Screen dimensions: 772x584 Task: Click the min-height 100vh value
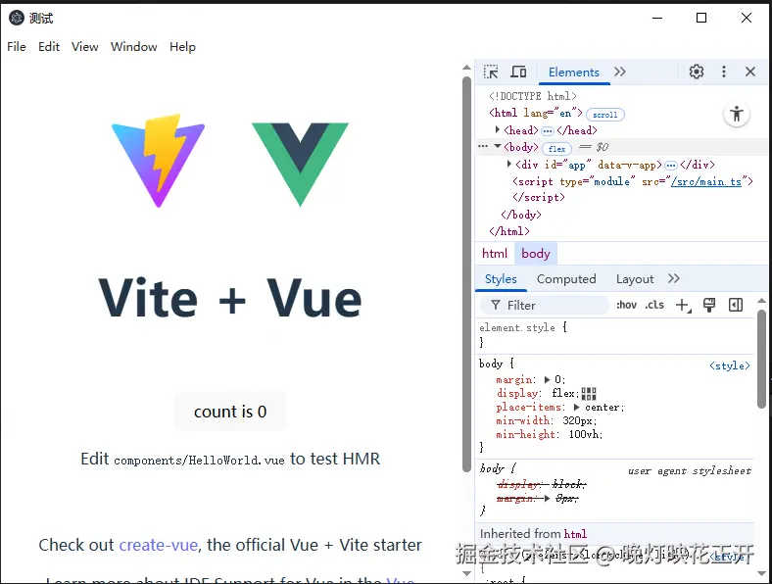586,434
